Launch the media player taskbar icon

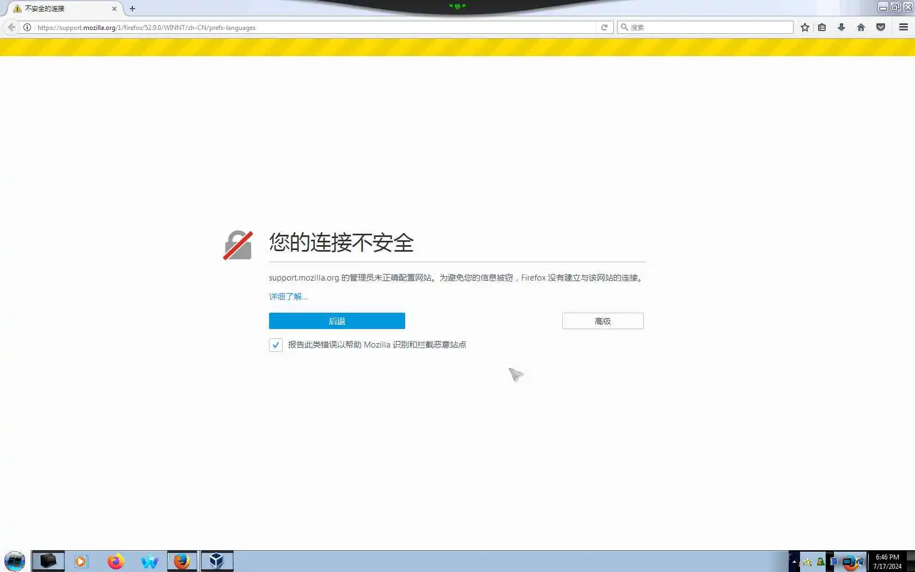tap(81, 561)
